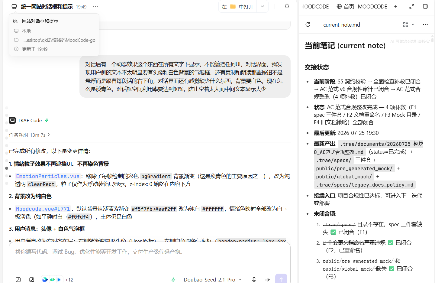This screenshot has width=435, height=283.
Task: Expand the dropdown arrow beside 中打开
Action: point(263,7)
